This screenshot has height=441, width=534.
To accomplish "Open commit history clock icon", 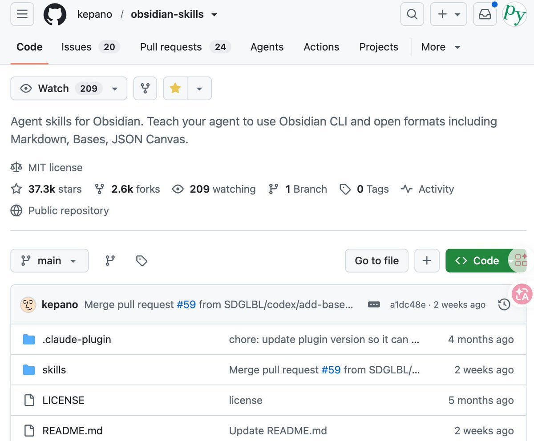I will pos(504,305).
